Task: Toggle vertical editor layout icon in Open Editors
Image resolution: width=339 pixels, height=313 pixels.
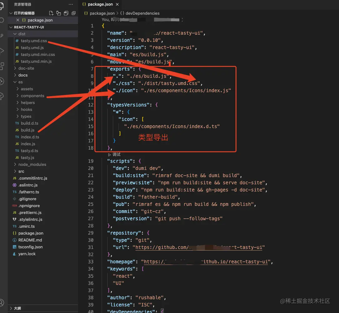Action: click(x=59, y=13)
